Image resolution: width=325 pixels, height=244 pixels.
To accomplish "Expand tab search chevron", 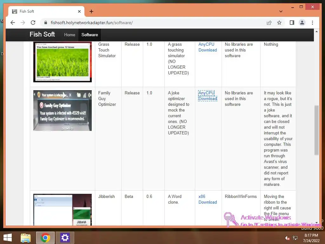I will pos(281,11).
